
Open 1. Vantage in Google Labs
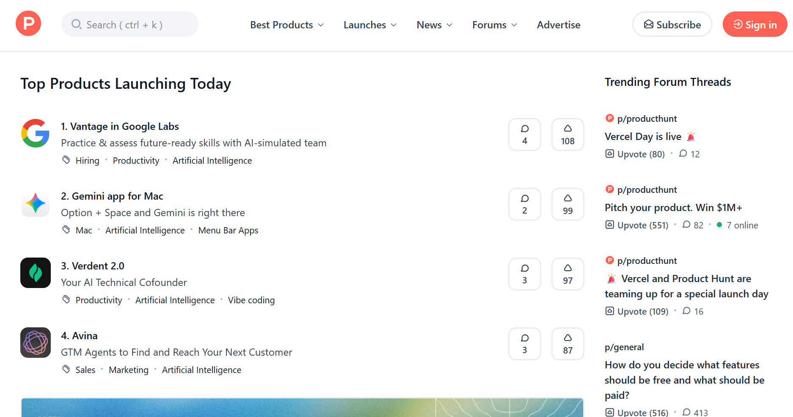pyautogui.click(x=120, y=126)
